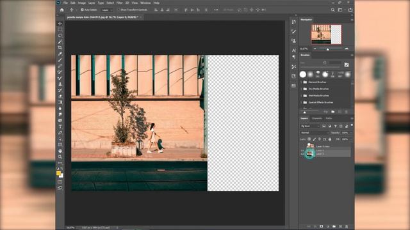Click the create new layer icon

340,226
